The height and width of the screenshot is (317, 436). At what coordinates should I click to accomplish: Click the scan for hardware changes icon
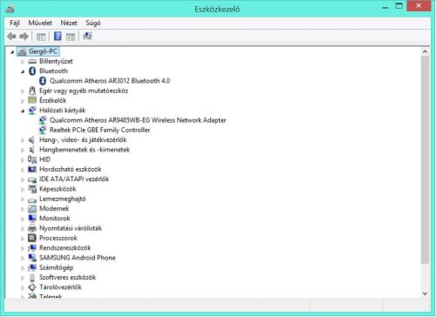click(x=87, y=36)
